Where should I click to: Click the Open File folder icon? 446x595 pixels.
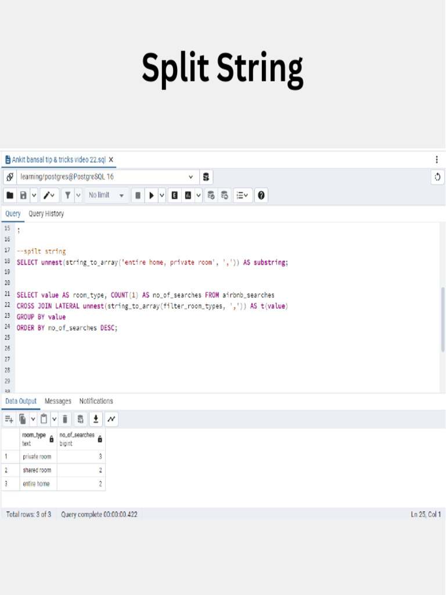pos(10,196)
